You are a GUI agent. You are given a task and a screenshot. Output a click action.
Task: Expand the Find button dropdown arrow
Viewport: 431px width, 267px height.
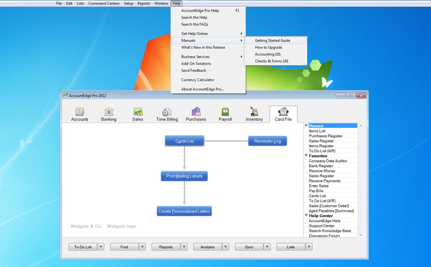[x=143, y=247]
